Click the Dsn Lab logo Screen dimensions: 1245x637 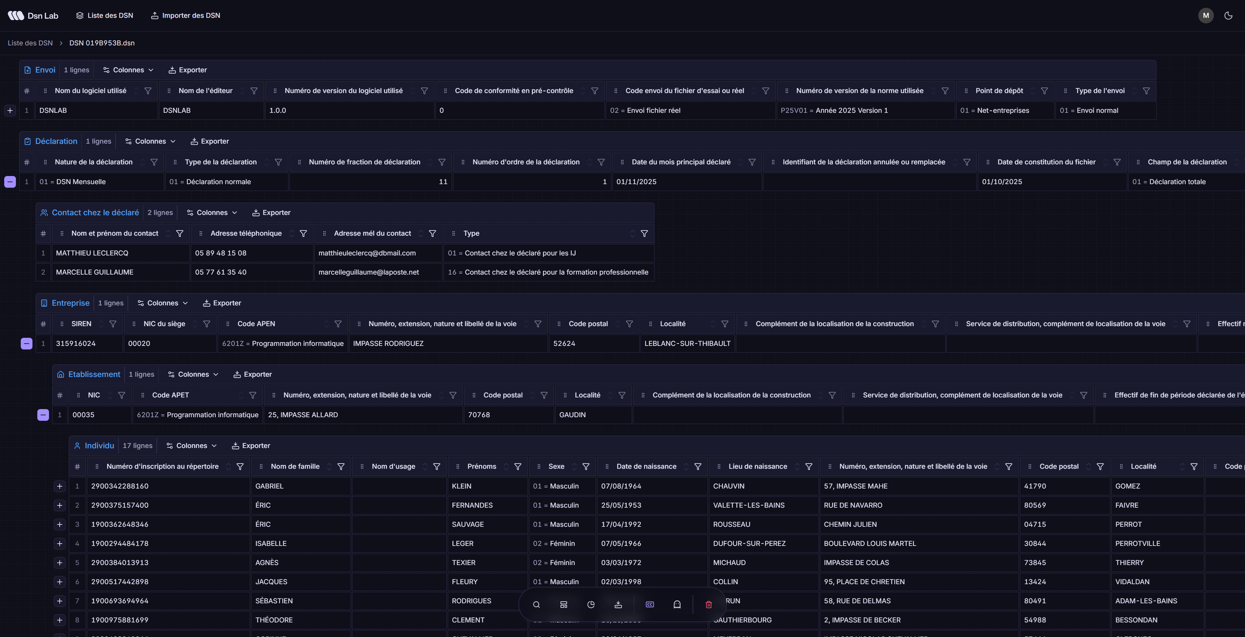(x=32, y=15)
